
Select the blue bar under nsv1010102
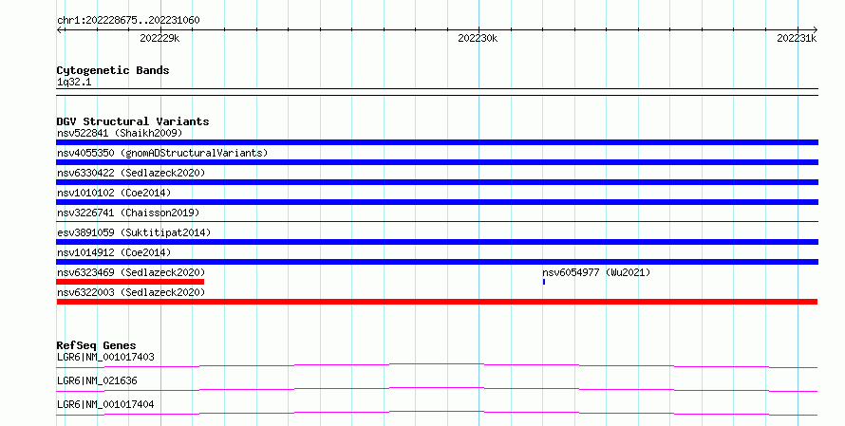point(437,202)
